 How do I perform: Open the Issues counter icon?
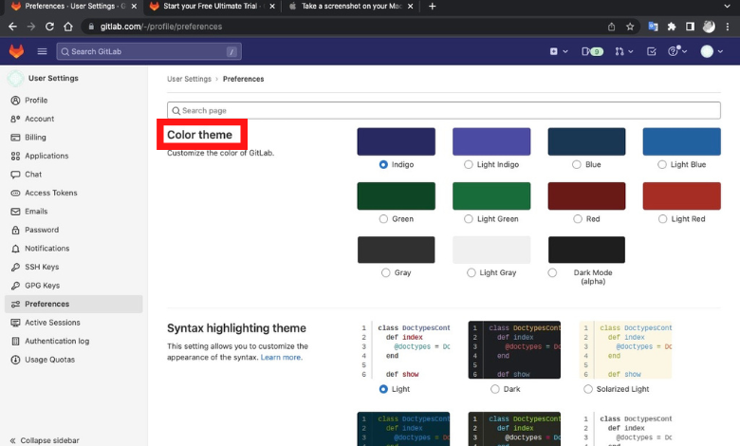(x=592, y=51)
